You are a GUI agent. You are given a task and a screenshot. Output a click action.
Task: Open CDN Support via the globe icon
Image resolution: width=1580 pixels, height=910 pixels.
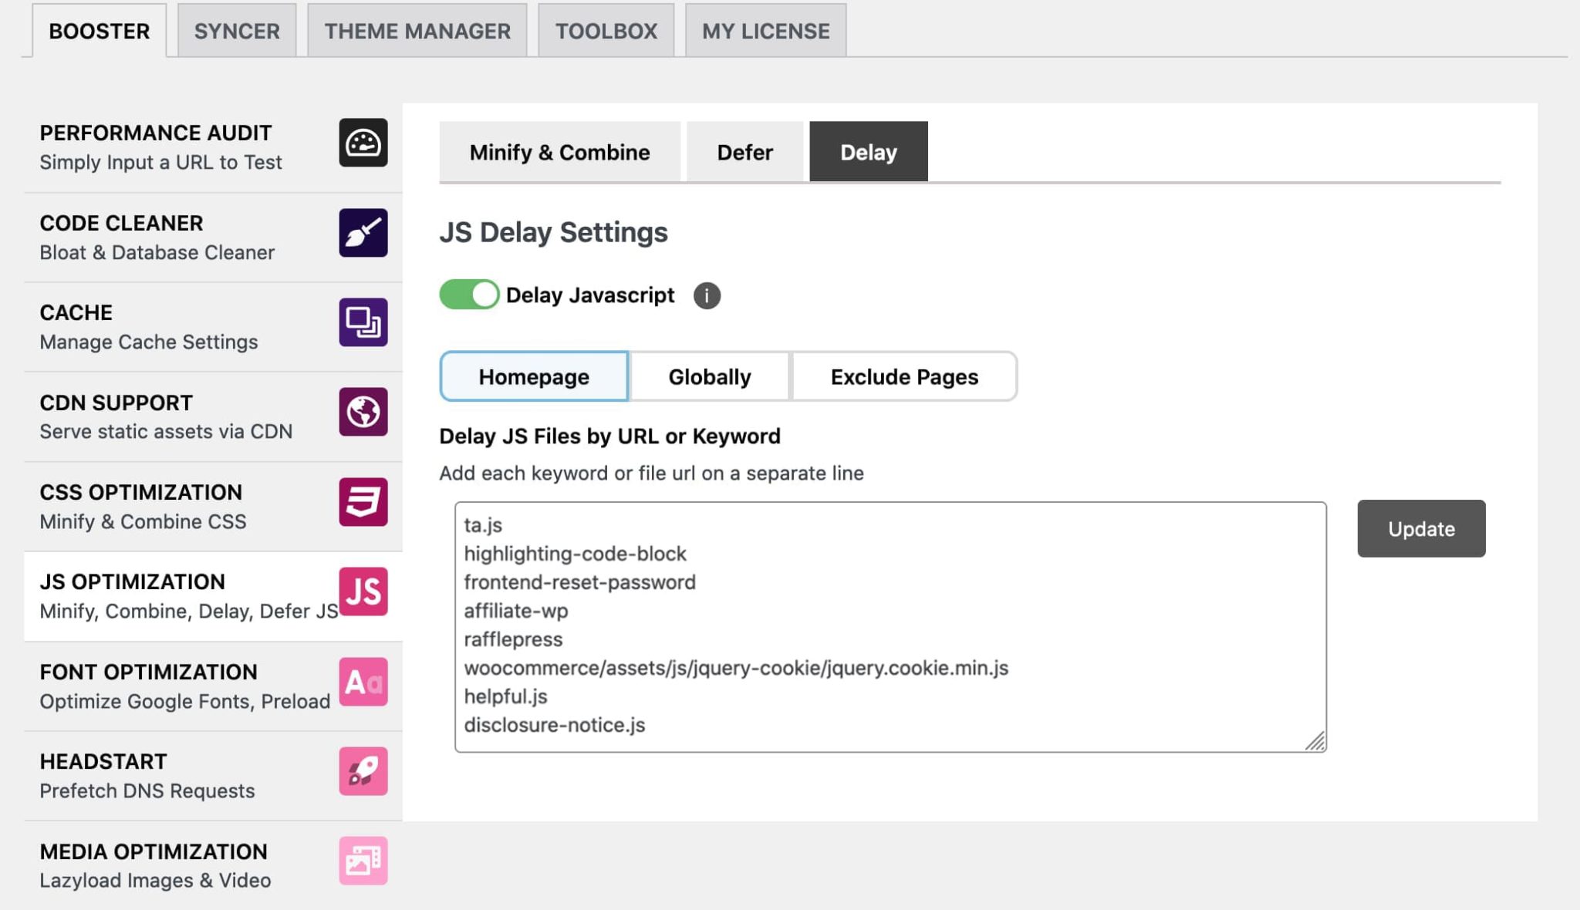tap(363, 413)
